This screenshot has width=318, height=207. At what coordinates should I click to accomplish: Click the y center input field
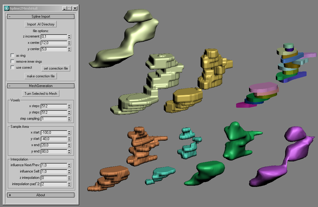(54, 49)
